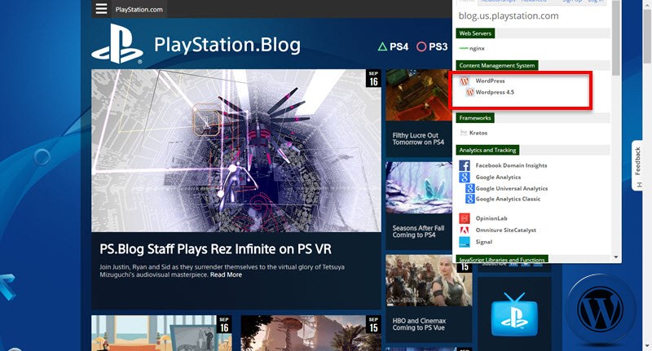Click the OpinionLab entry text
The width and height of the screenshot is (652, 351).
point(491,218)
